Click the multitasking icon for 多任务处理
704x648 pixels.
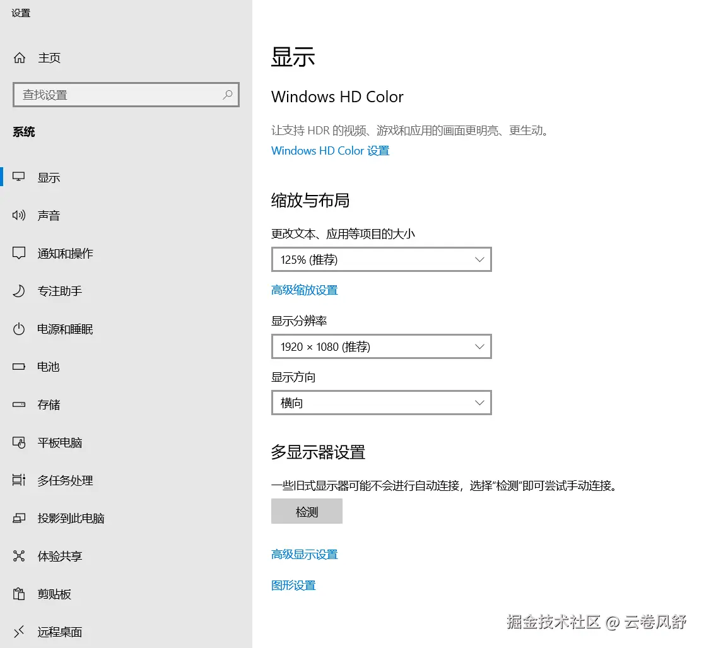[19, 480]
